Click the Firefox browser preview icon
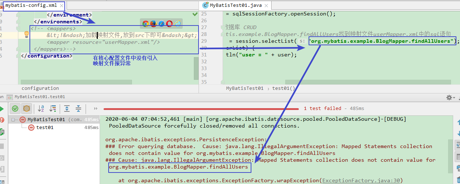460x184 pixels. tap(154, 24)
